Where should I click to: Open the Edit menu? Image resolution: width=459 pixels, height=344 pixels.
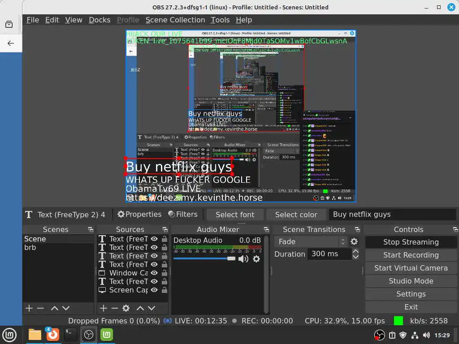click(52, 20)
